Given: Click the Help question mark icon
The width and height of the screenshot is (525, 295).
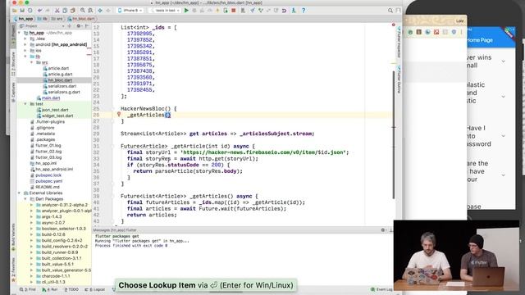Looking at the screenshot, I should (304, 11).
